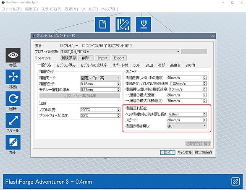Click the Import button
246x190 pixels.
(102, 58)
